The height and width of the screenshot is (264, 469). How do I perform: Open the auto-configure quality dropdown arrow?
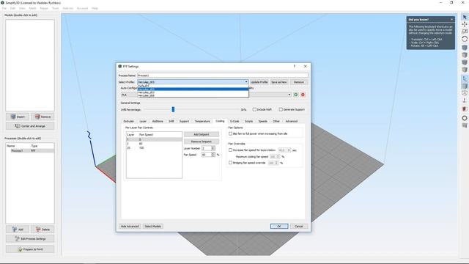click(289, 95)
